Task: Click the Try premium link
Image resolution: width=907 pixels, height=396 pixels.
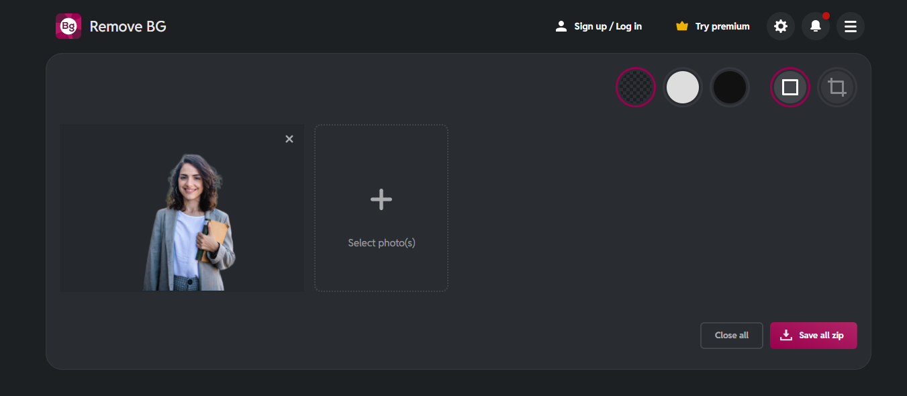Action: coord(722,26)
